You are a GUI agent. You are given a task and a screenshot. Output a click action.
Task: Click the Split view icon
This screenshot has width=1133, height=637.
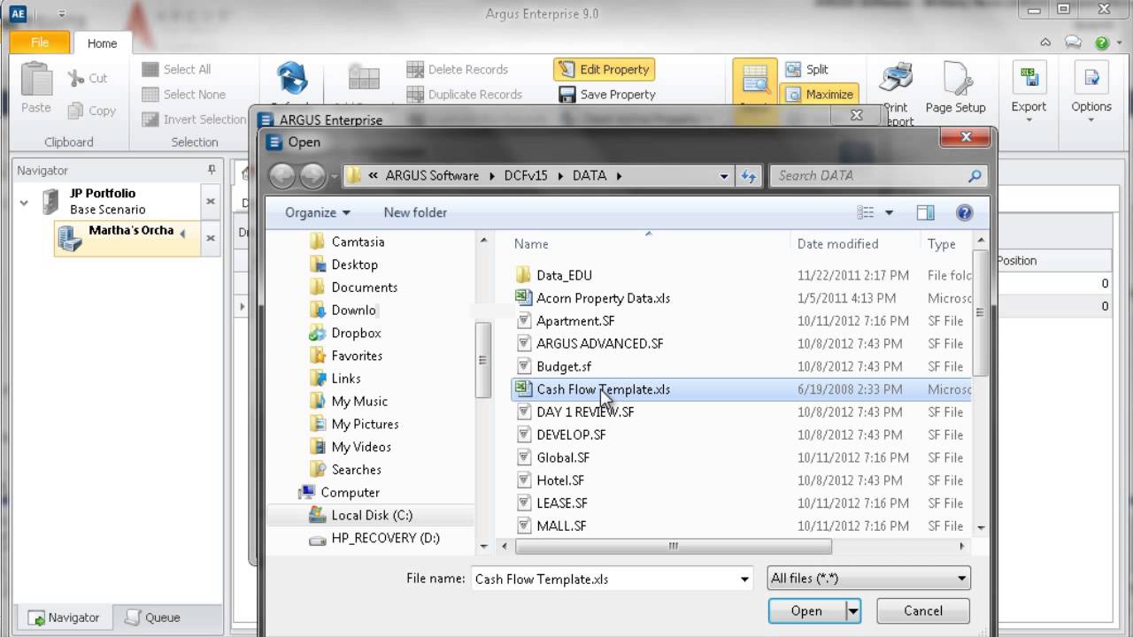tap(793, 69)
